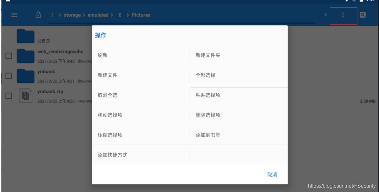Tick the checkbox for ymbank folder
This screenshot has width=379, height=192.
click(x=9, y=76)
